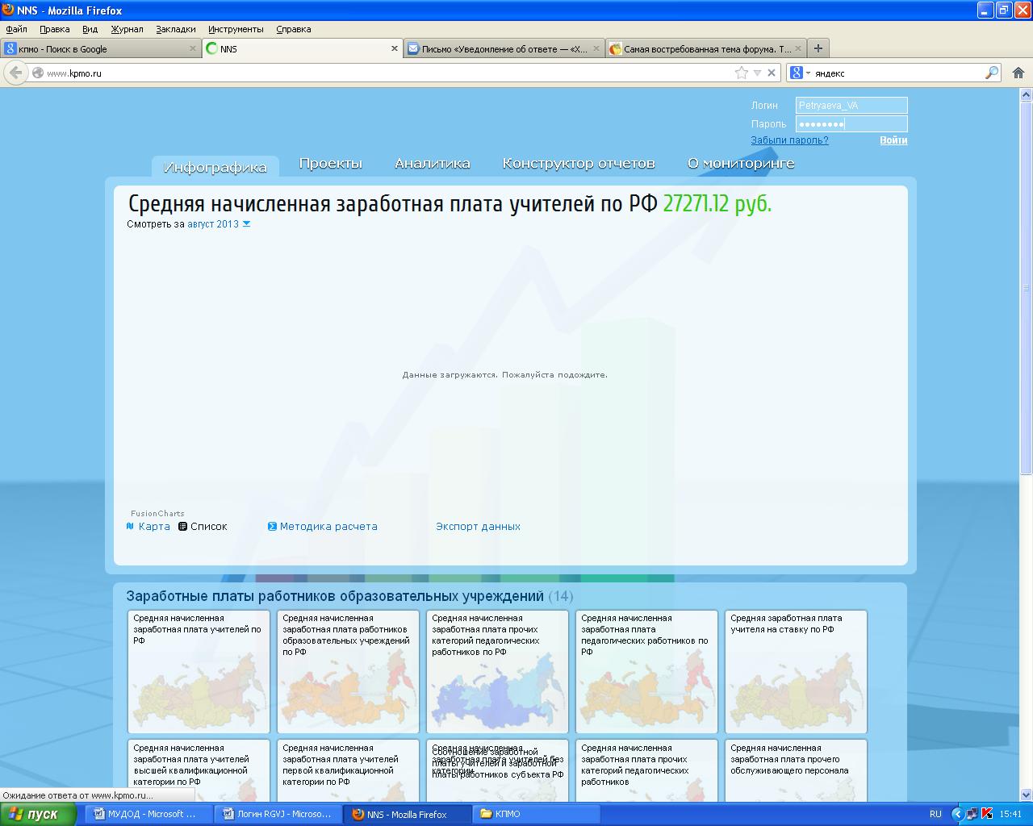
Task: Switch to the Аналитика tab
Action: [432, 164]
